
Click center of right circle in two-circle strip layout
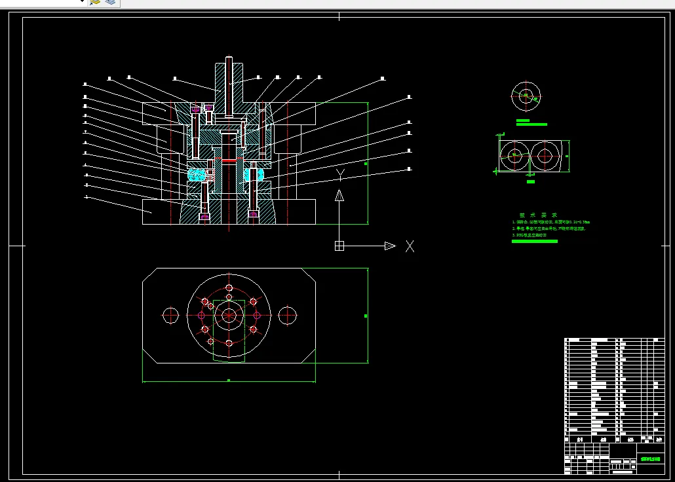point(545,155)
